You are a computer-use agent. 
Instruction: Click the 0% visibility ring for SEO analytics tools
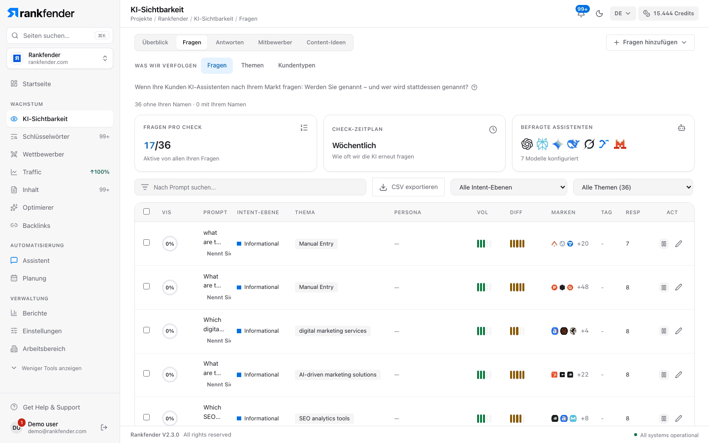click(x=170, y=418)
